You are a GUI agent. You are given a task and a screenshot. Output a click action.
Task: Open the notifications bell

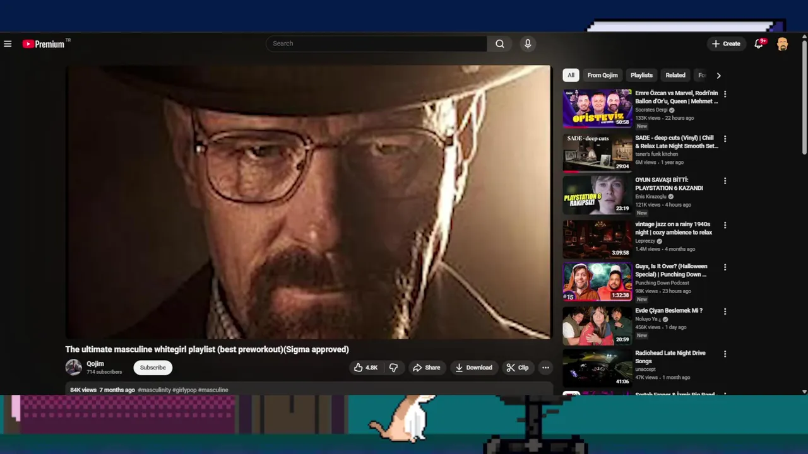[x=759, y=44]
